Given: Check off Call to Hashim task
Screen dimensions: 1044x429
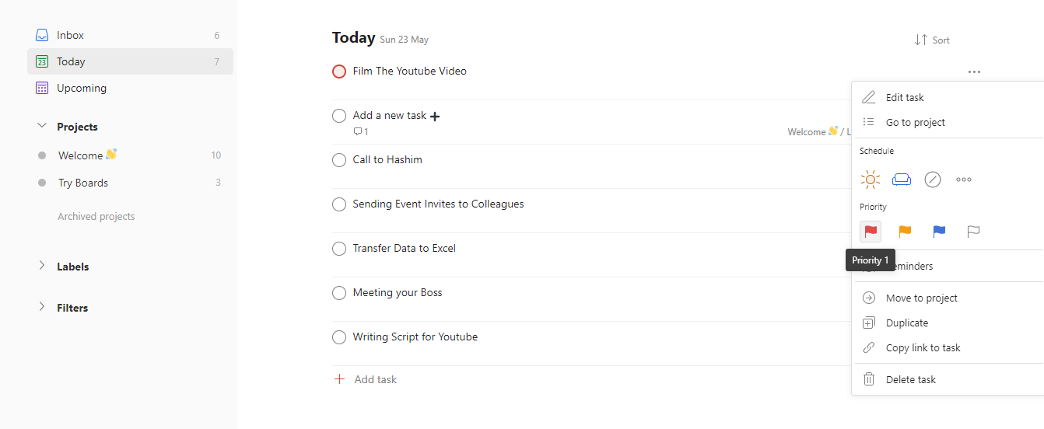Looking at the screenshot, I should click(339, 160).
